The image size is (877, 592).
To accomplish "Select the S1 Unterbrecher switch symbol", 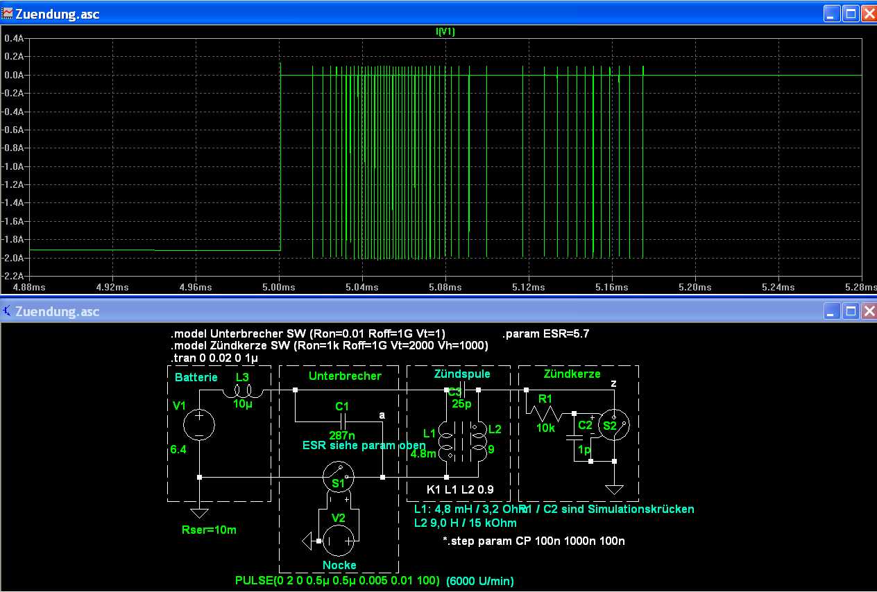I will click(339, 477).
